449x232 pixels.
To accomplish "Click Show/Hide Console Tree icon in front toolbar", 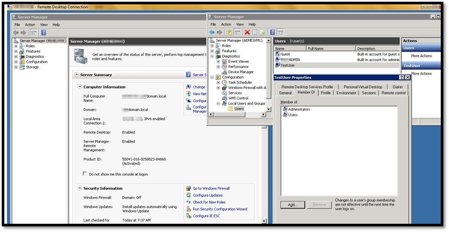I will click(237, 33).
